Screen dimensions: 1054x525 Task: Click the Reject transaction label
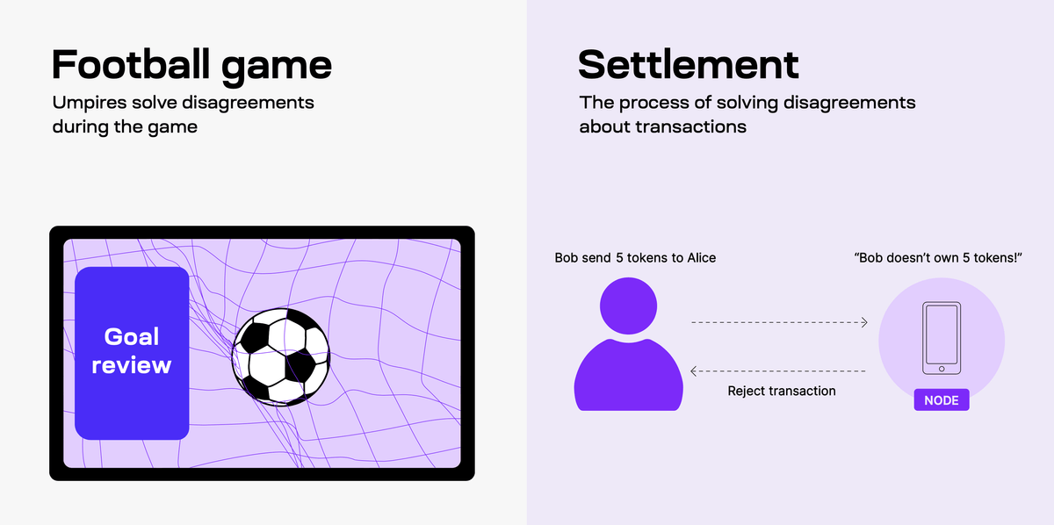point(782,391)
